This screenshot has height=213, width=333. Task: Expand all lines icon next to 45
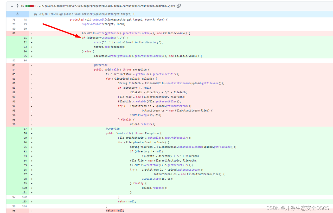tap(17, 6)
